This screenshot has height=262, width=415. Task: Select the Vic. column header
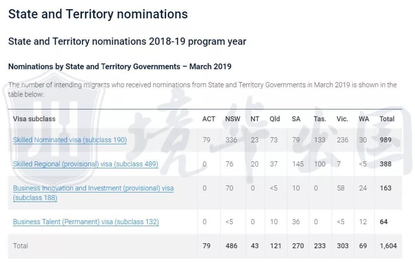(x=342, y=119)
